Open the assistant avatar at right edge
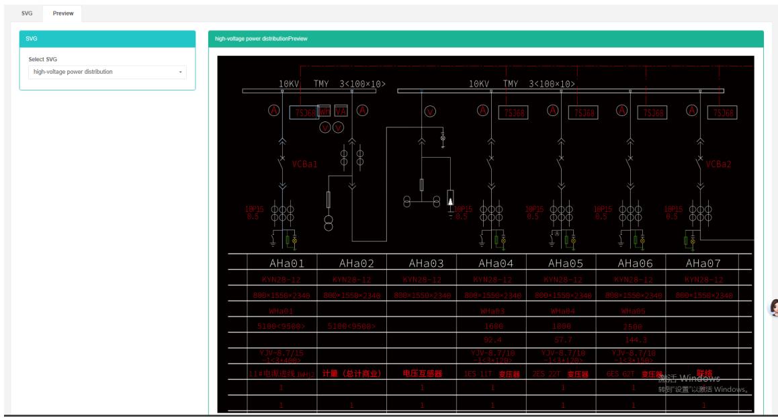778x418 pixels. coord(773,308)
